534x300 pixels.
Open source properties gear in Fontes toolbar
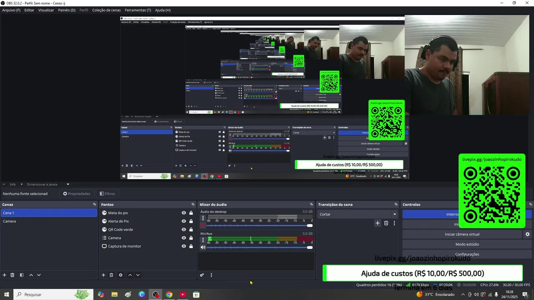point(121,275)
